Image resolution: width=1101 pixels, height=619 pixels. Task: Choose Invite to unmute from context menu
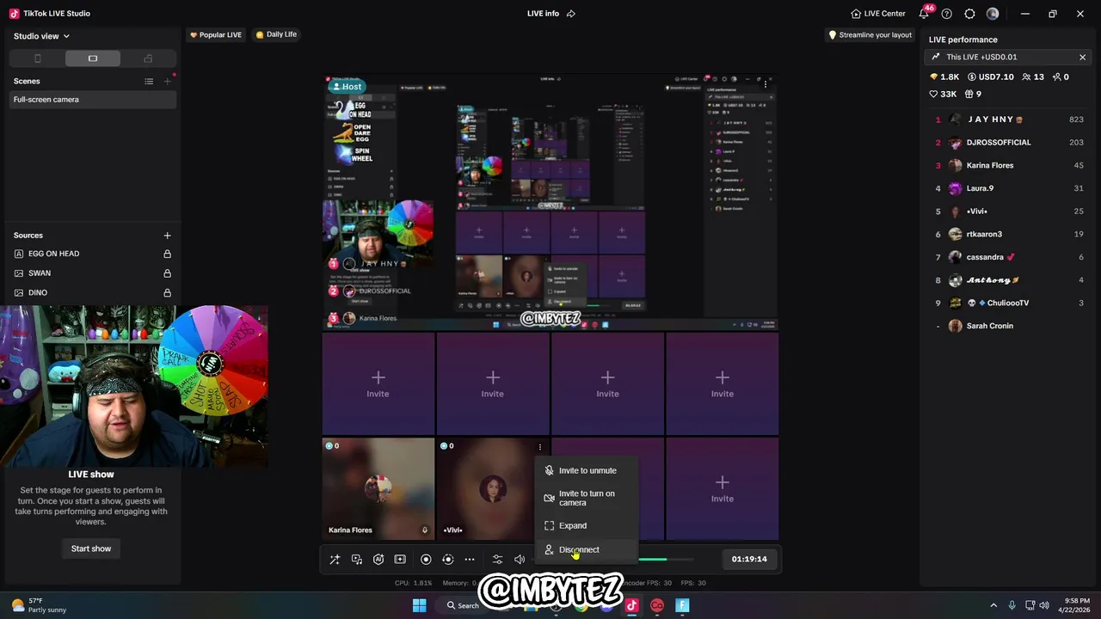point(587,471)
